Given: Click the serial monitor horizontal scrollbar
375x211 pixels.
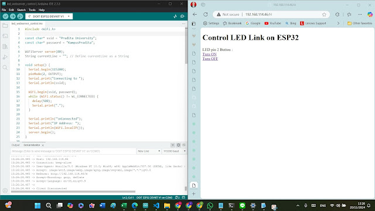Looking at the screenshot, I should pyautogui.click(x=73, y=192).
